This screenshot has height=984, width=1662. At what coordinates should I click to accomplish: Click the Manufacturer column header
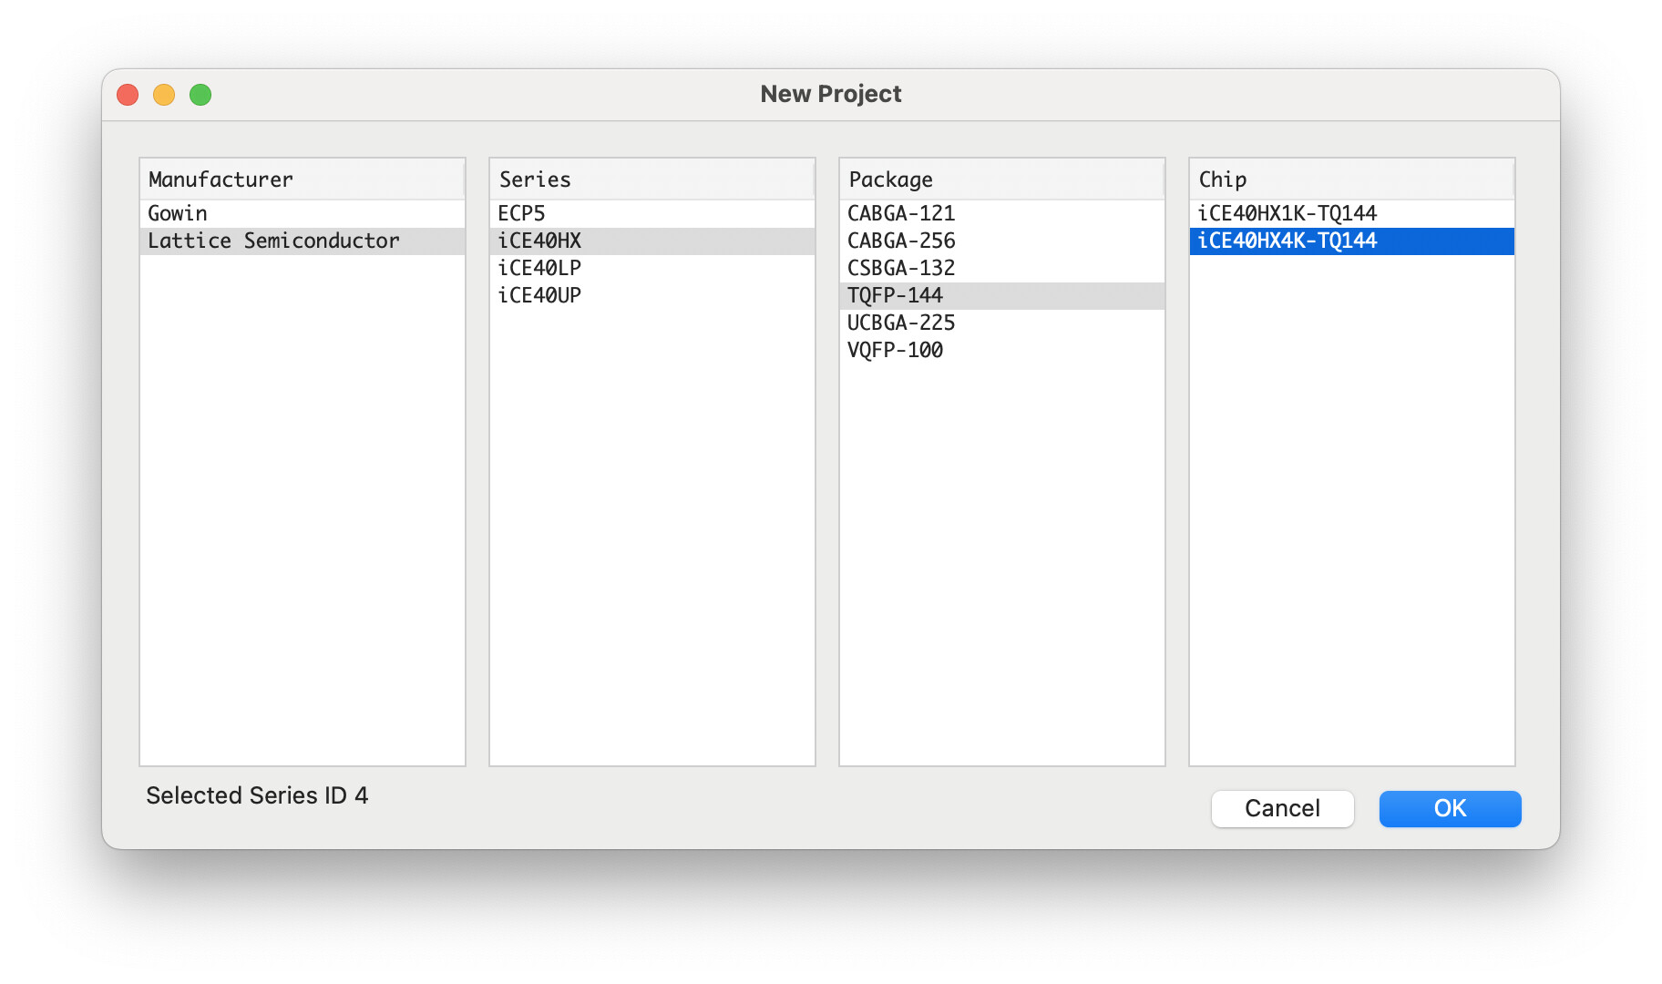pyautogui.click(x=303, y=179)
